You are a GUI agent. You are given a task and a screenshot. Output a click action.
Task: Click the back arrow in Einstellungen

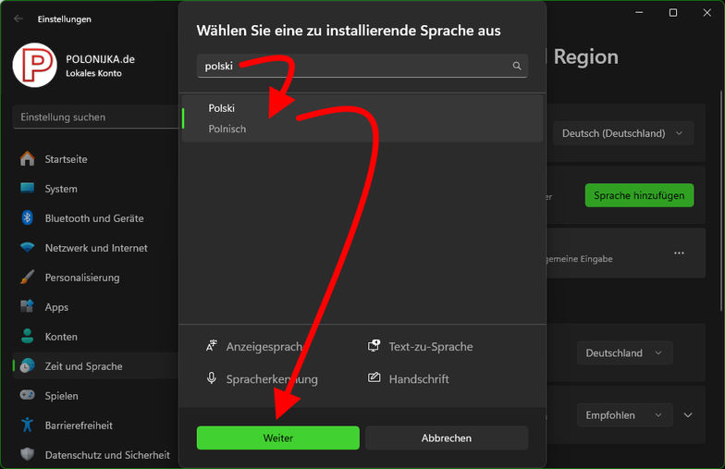point(18,19)
